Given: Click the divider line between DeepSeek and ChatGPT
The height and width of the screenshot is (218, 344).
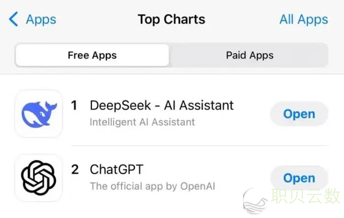Looking at the screenshot, I should coord(200,145).
